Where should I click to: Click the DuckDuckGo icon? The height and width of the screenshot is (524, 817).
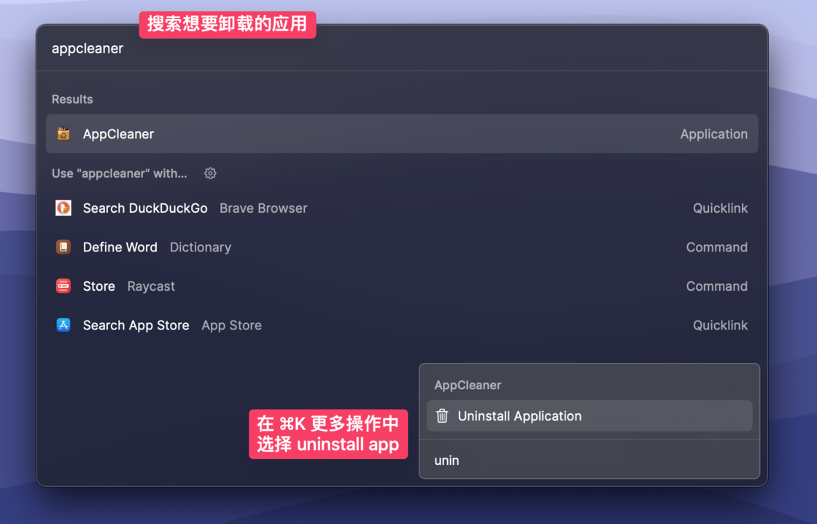point(63,208)
